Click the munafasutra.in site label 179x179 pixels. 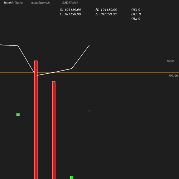41,3
